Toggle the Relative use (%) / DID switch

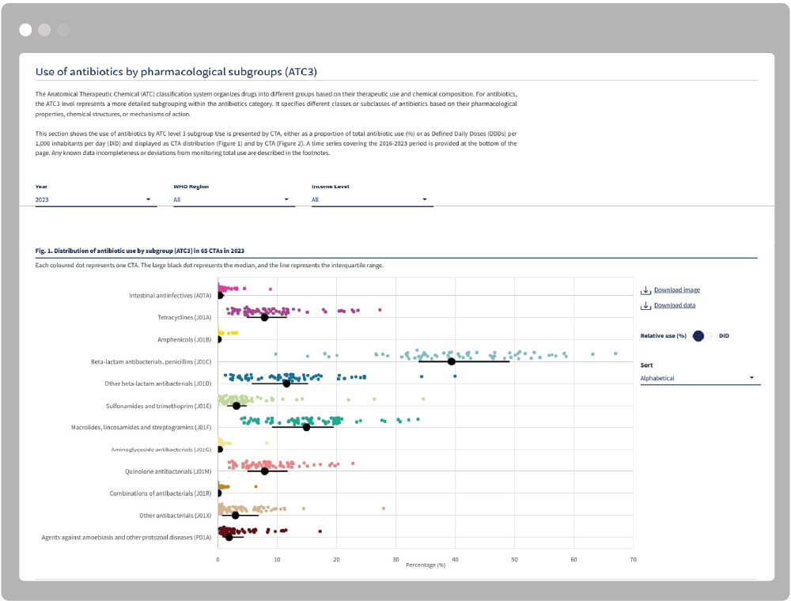pyautogui.click(x=703, y=336)
